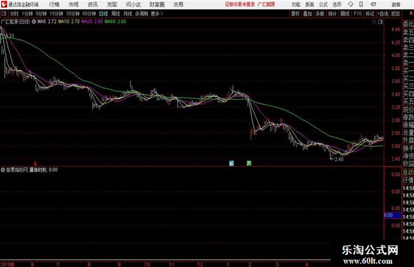Click the MA60: 2.60 indicator value
The image size is (414, 267).
coord(115,21)
